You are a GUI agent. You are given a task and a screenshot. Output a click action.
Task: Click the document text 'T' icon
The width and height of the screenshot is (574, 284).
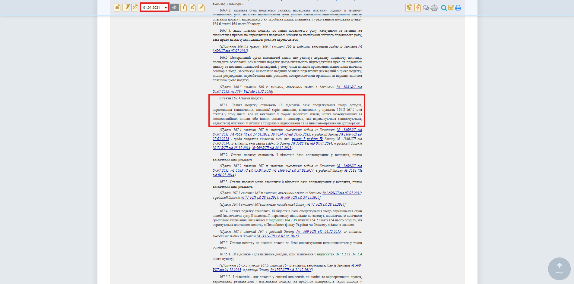(x=183, y=8)
